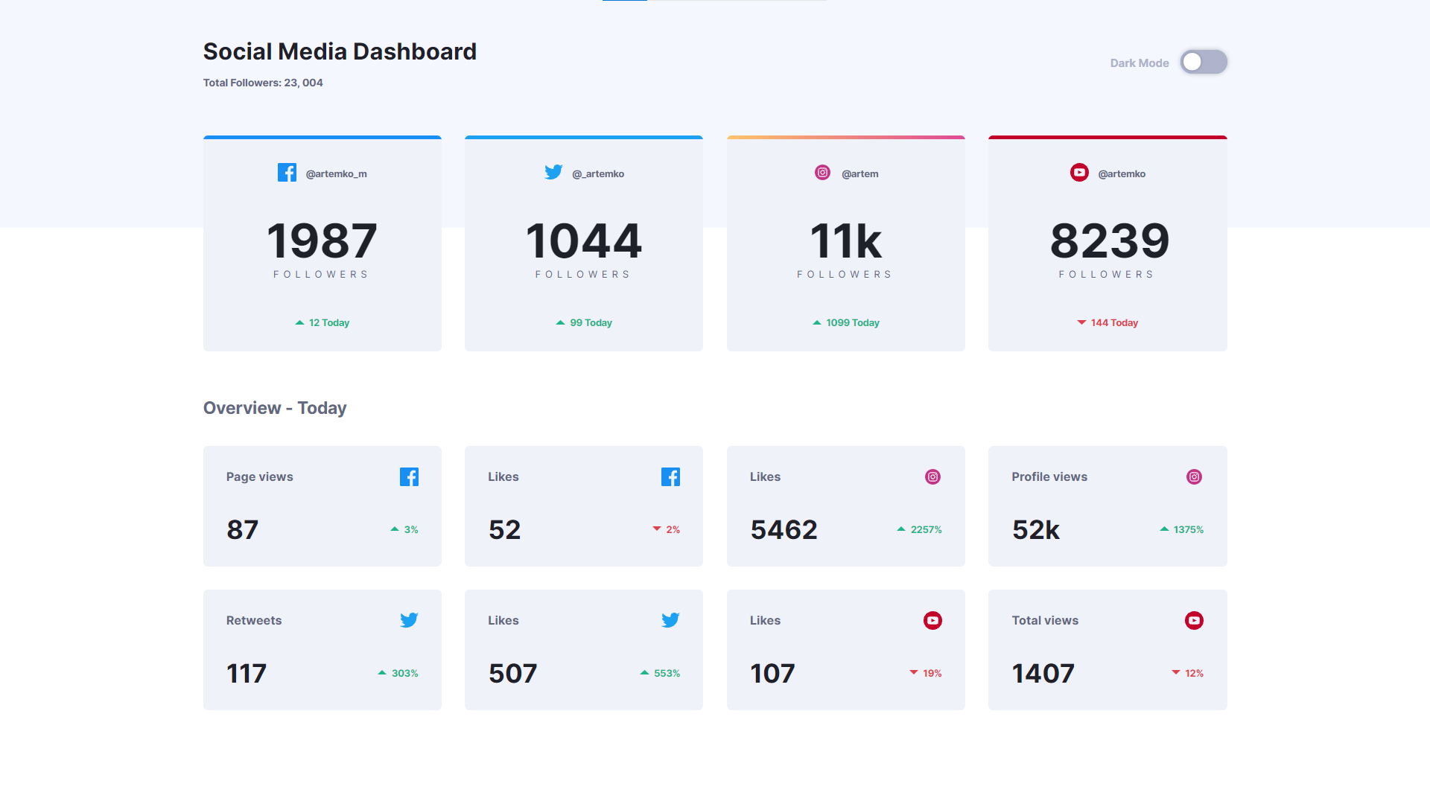Select the Facebook icon on the Page views card

point(409,476)
